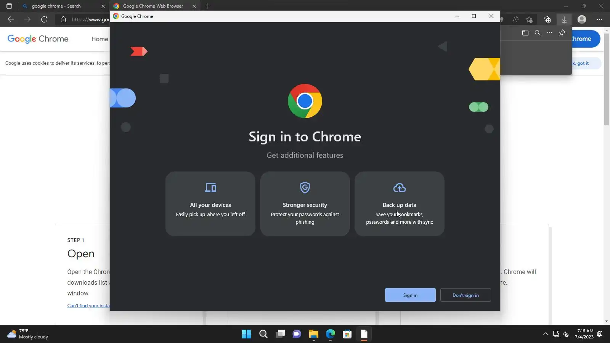Open Home menu on Chrome webpage
This screenshot has height=343, width=610.
pyautogui.click(x=100, y=39)
